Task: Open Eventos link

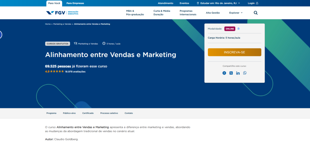Action: click(x=184, y=3)
